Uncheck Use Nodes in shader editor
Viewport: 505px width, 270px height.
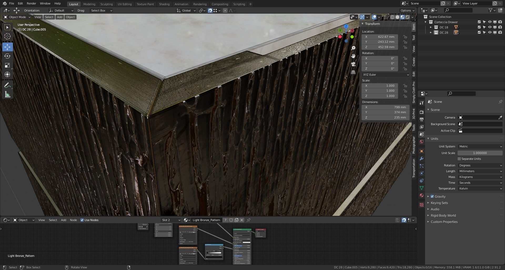point(82,220)
